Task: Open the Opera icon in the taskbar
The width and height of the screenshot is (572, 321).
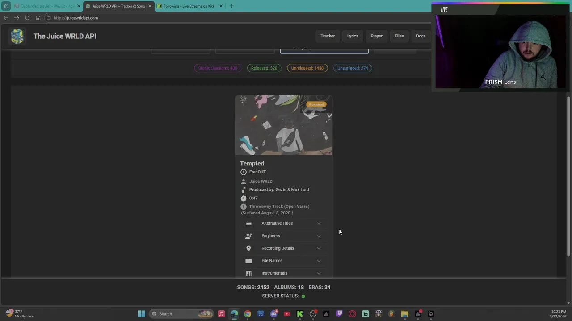Action: 353,314
